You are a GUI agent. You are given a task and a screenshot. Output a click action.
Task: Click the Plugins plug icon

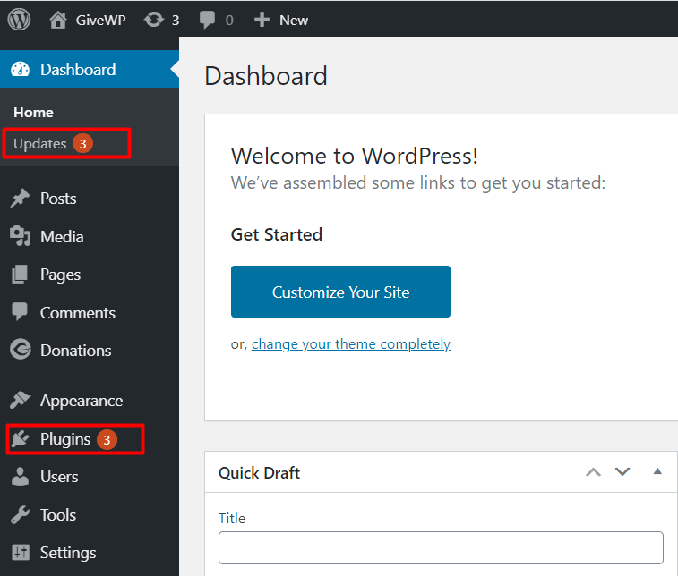[x=20, y=438]
